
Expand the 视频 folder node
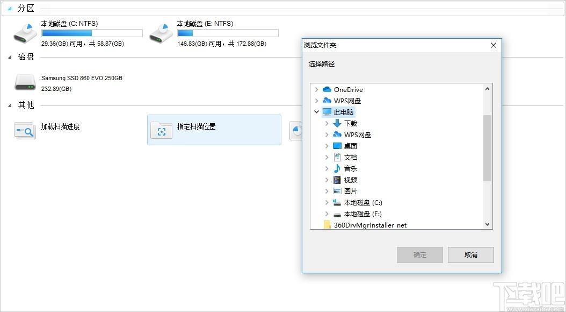[x=326, y=180]
